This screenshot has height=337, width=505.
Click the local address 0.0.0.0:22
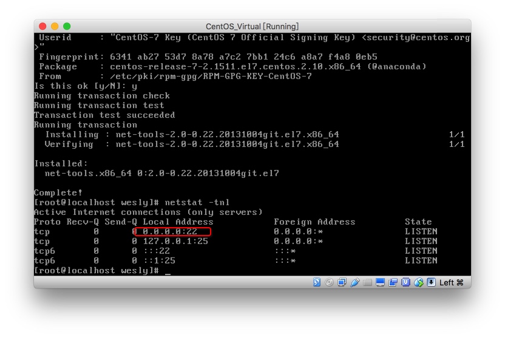point(170,231)
